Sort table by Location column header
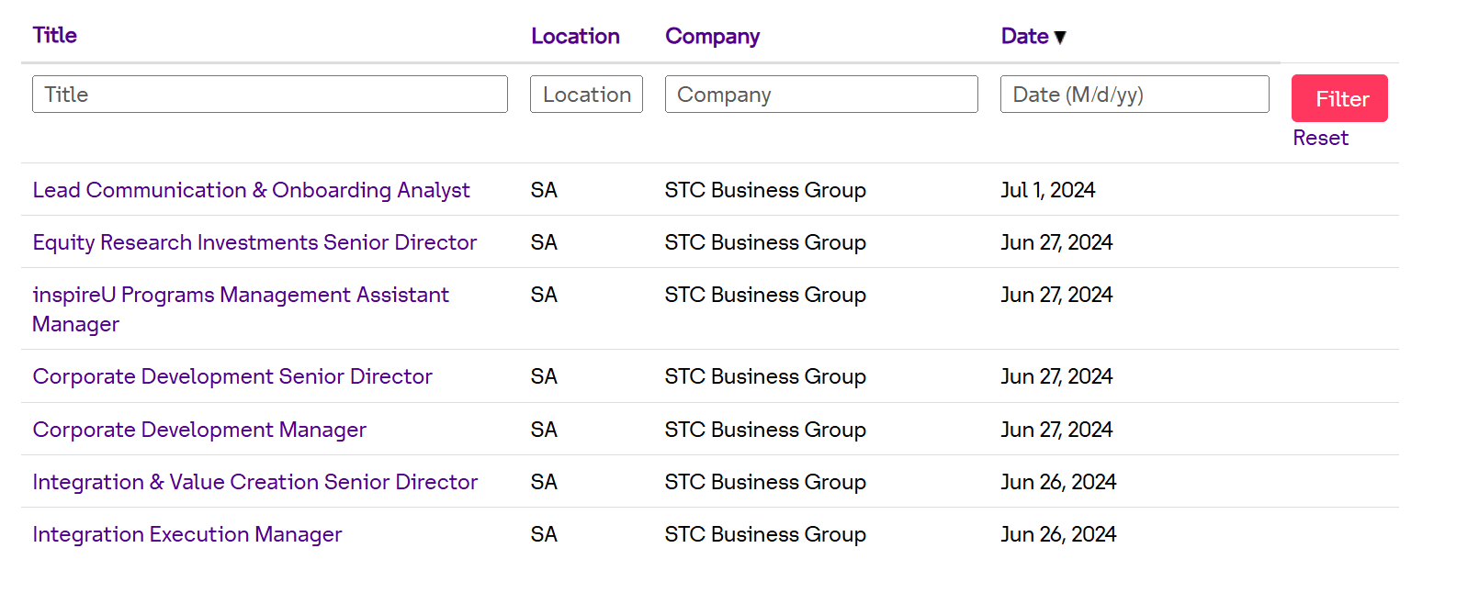Image resolution: width=1479 pixels, height=604 pixels. 575,36
